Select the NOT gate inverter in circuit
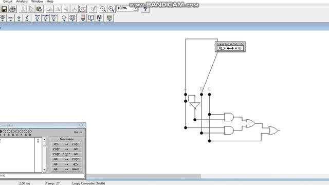 pyautogui.click(x=195, y=106)
